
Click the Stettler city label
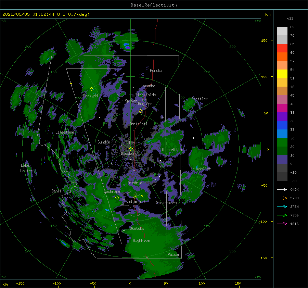tap(200, 99)
